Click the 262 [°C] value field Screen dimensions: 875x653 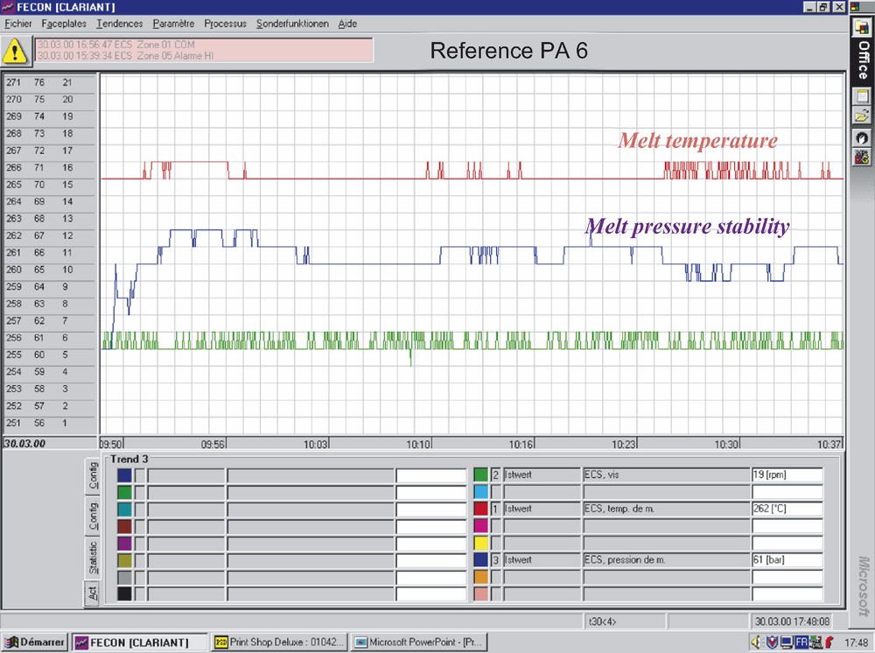[787, 509]
